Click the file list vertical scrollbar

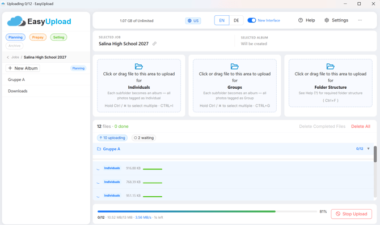pyautogui.click(x=375, y=154)
